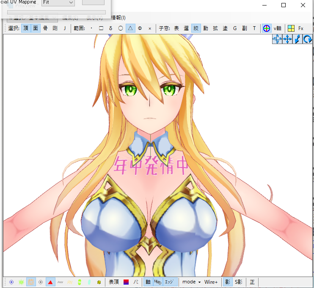
Task: Click the camera rotate circular arrow icon
Action: tap(307, 39)
